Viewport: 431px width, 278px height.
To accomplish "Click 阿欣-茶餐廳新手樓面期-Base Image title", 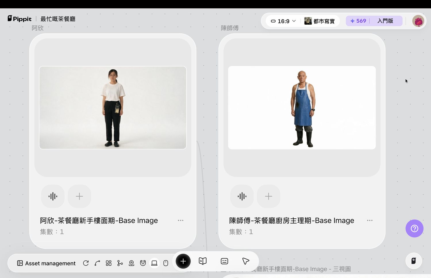I will [x=99, y=220].
